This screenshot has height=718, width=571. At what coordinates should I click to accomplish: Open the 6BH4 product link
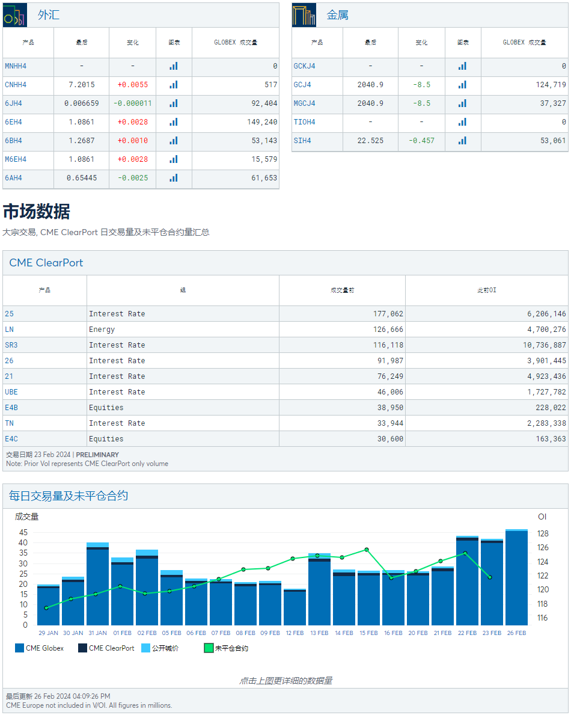(x=13, y=141)
